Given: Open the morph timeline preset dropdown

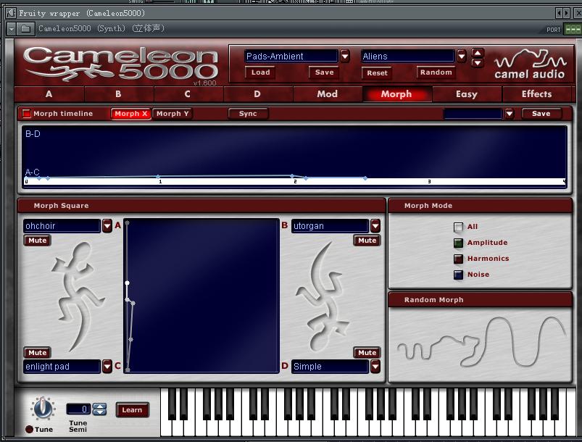Looking at the screenshot, I should (x=510, y=114).
